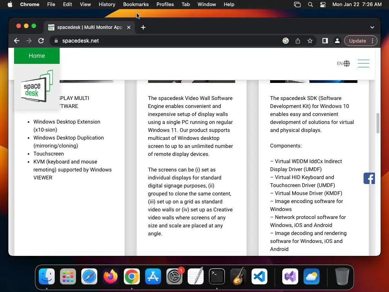Screen dimensions: 389x292
Task: Toggle Chrome side panel
Action: 325,41
